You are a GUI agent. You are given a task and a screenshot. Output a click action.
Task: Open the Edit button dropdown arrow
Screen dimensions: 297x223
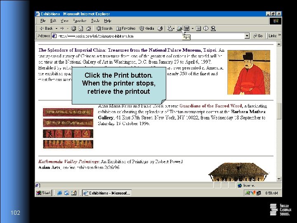click(x=193, y=28)
